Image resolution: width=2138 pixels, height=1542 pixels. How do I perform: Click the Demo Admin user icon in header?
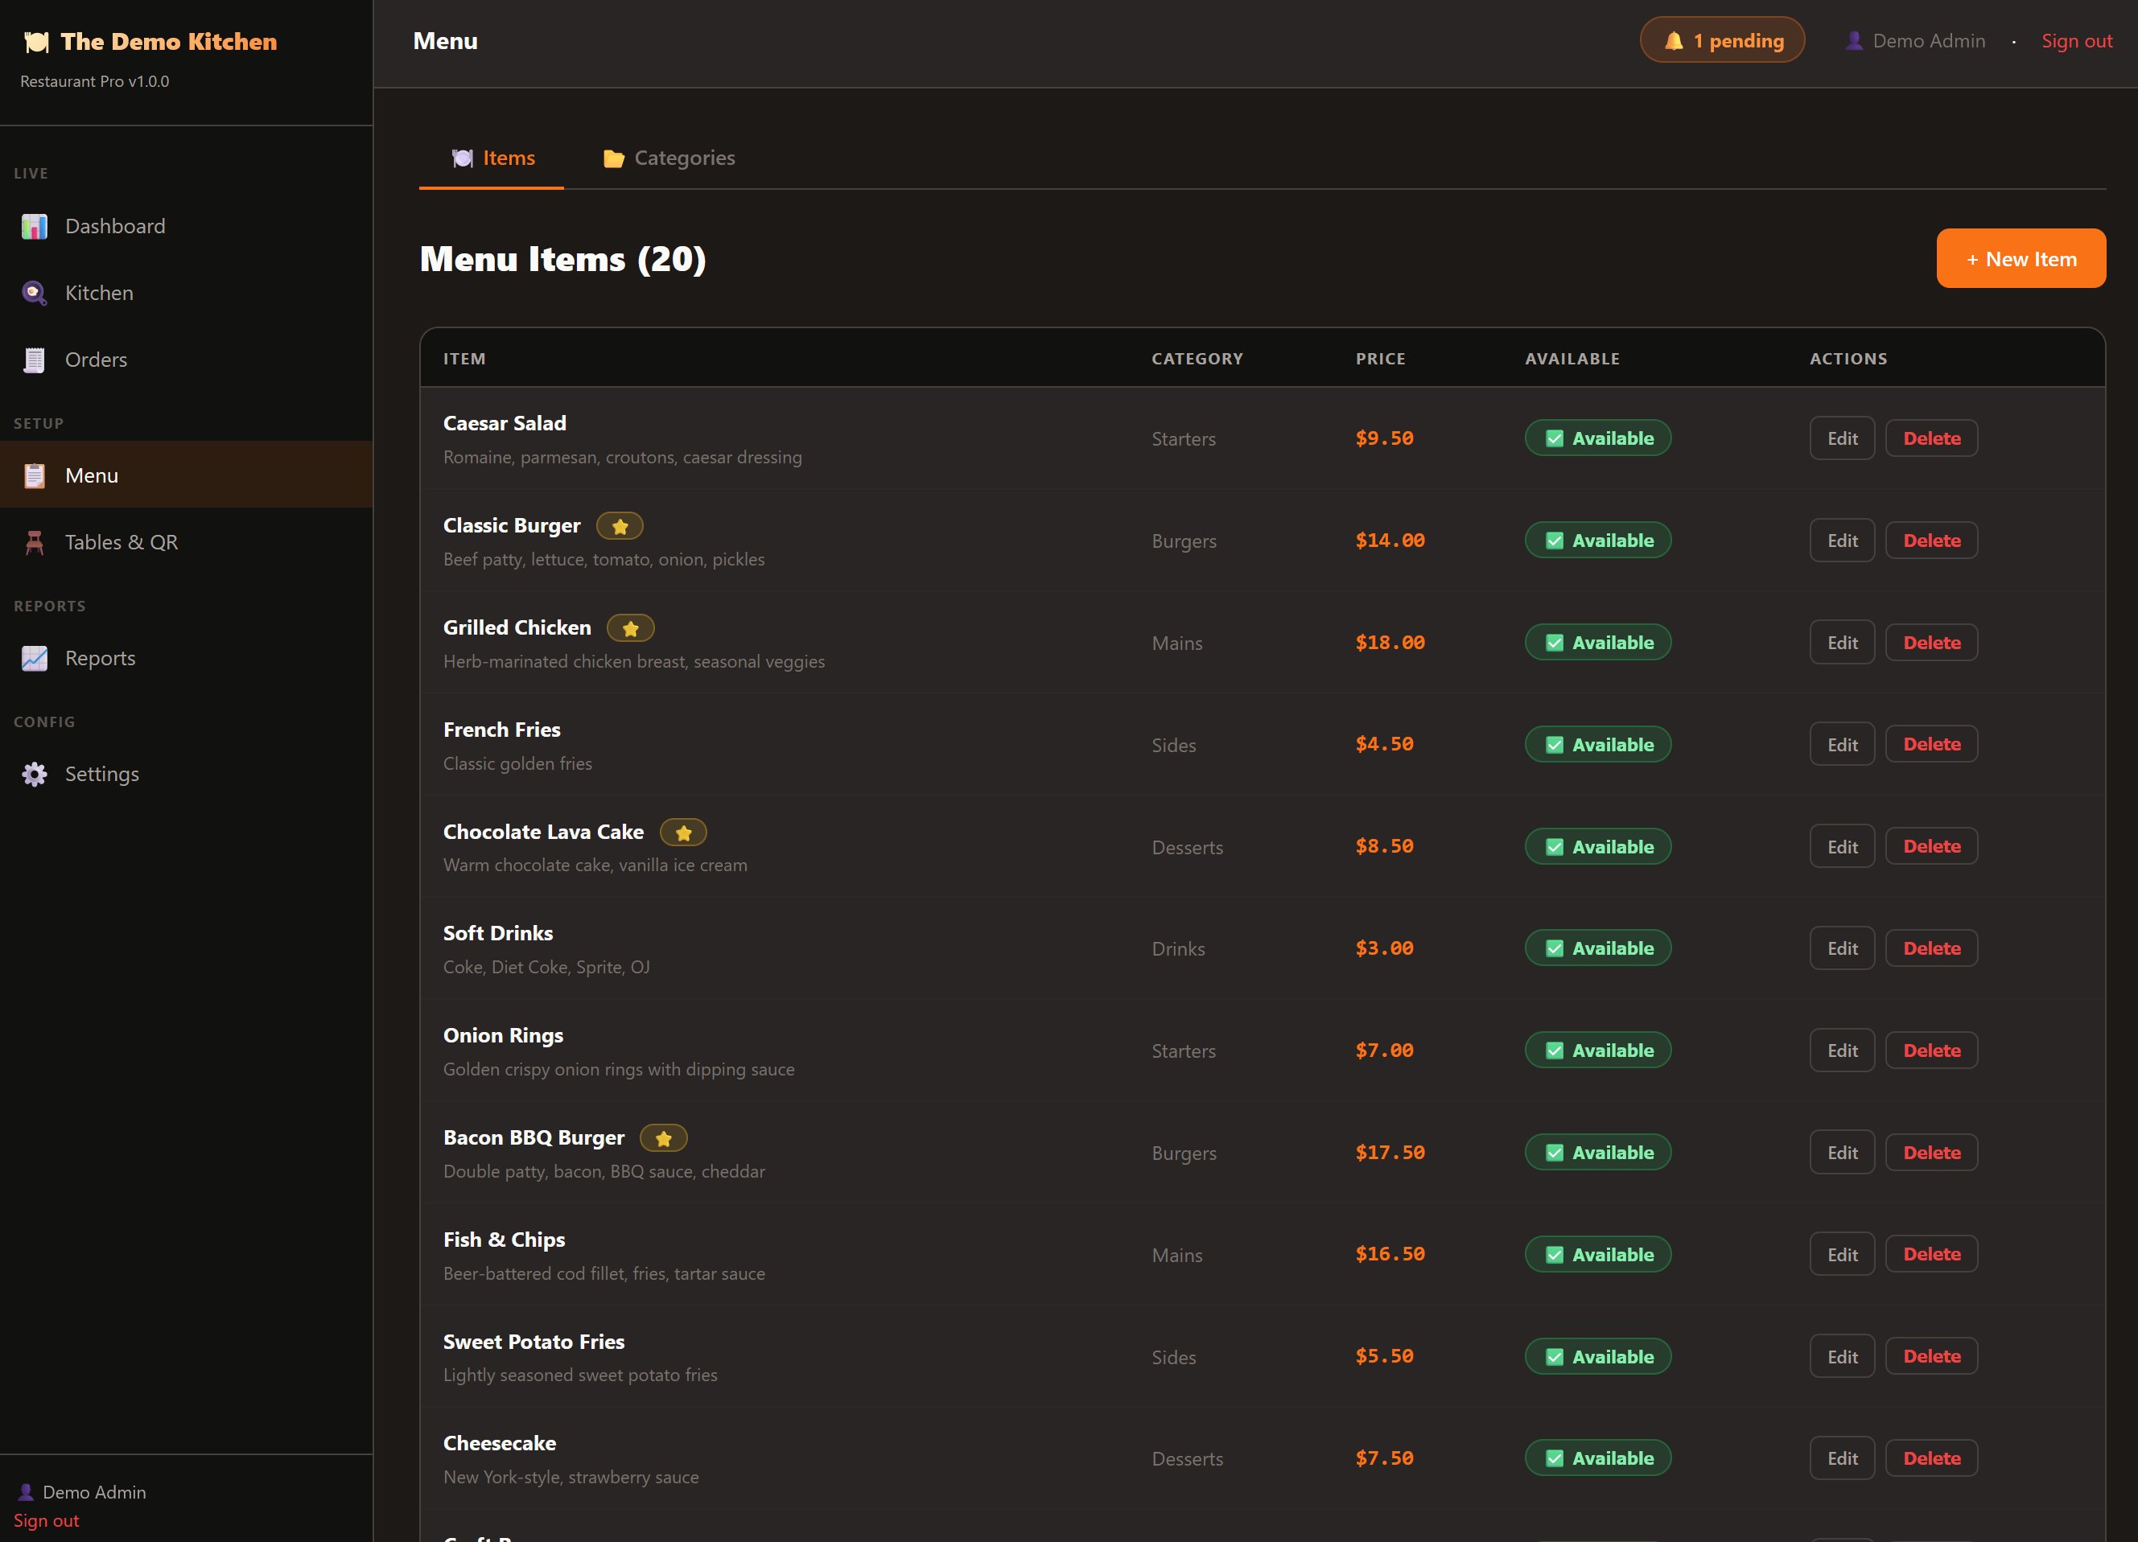tap(1853, 40)
